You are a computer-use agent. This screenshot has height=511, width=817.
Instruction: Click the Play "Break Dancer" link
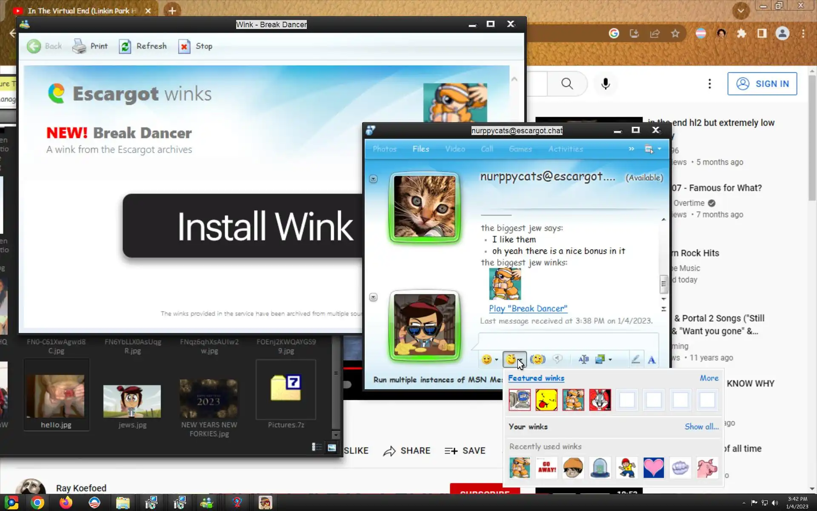528,308
